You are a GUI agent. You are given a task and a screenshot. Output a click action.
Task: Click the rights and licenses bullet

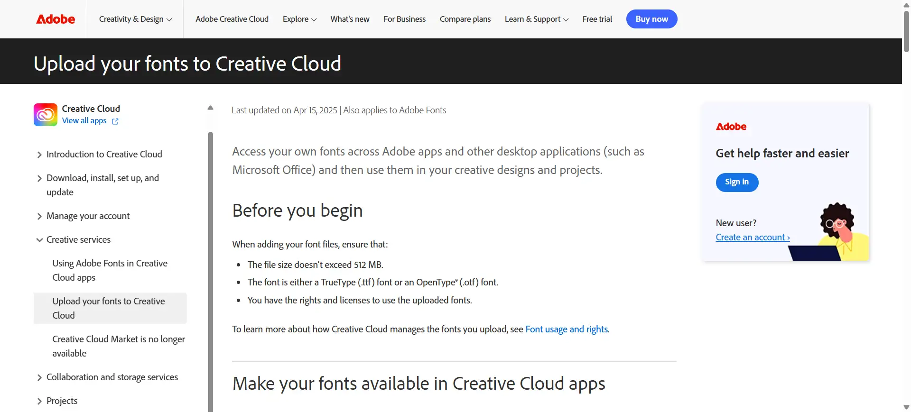tap(360, 300)
